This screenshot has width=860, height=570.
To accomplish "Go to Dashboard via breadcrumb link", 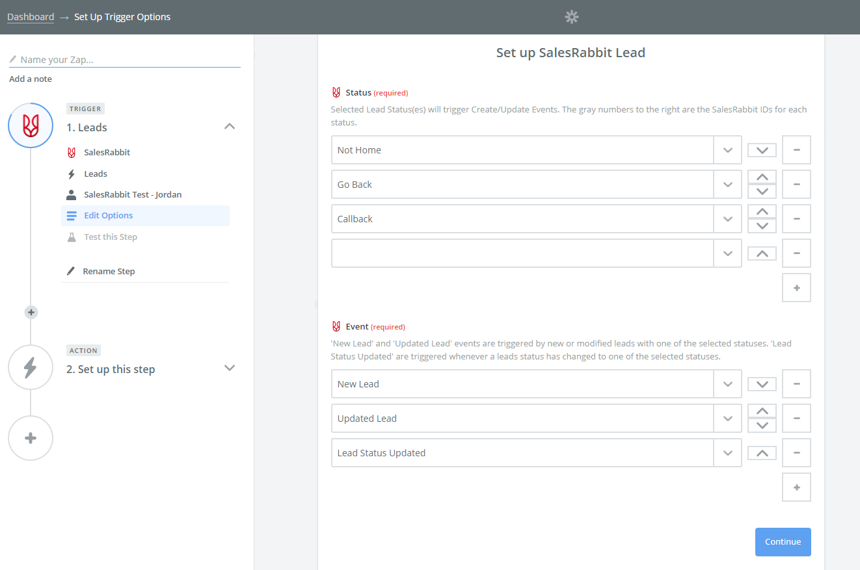I will pos(31,17).
